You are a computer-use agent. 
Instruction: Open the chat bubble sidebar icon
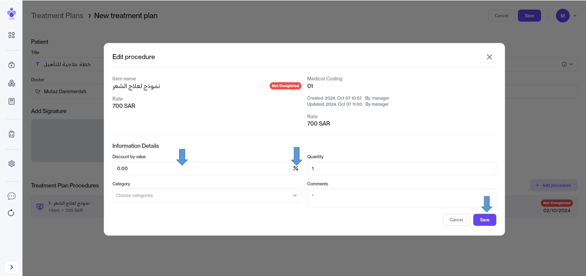pyautogui.click(x=11, y=196)
